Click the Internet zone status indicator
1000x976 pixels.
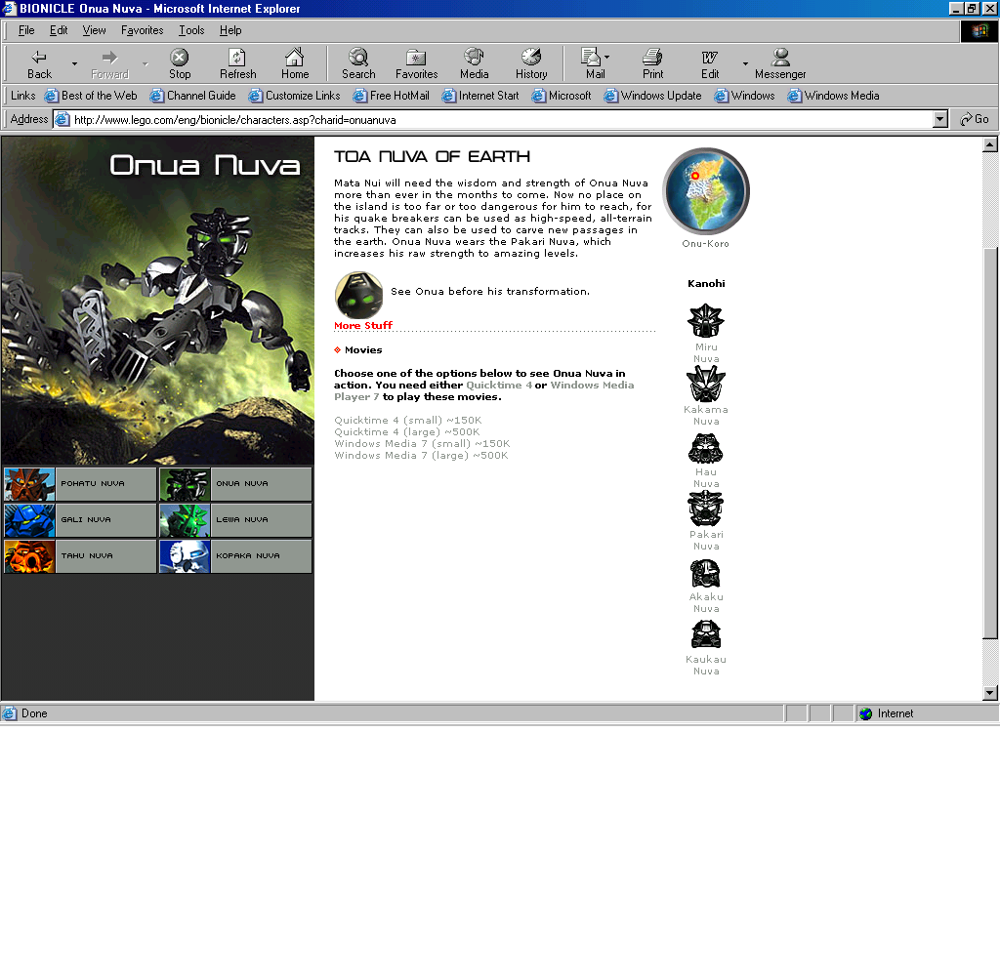coord(925,713)
